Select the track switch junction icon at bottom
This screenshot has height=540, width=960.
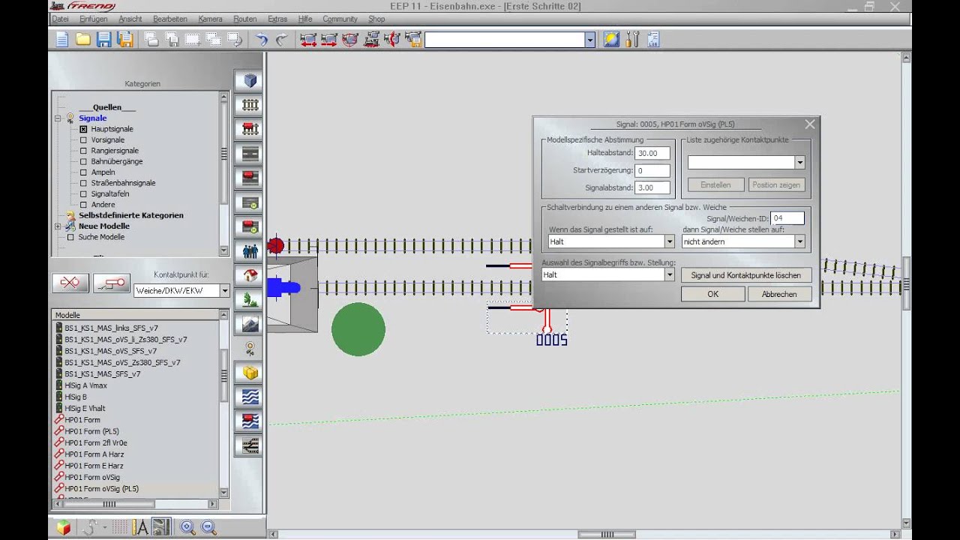pos(250,445)
